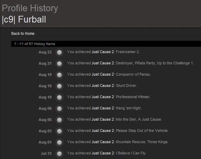
Task: Click the achievement icon beside Aug 21
Action: tap(59, 64)
